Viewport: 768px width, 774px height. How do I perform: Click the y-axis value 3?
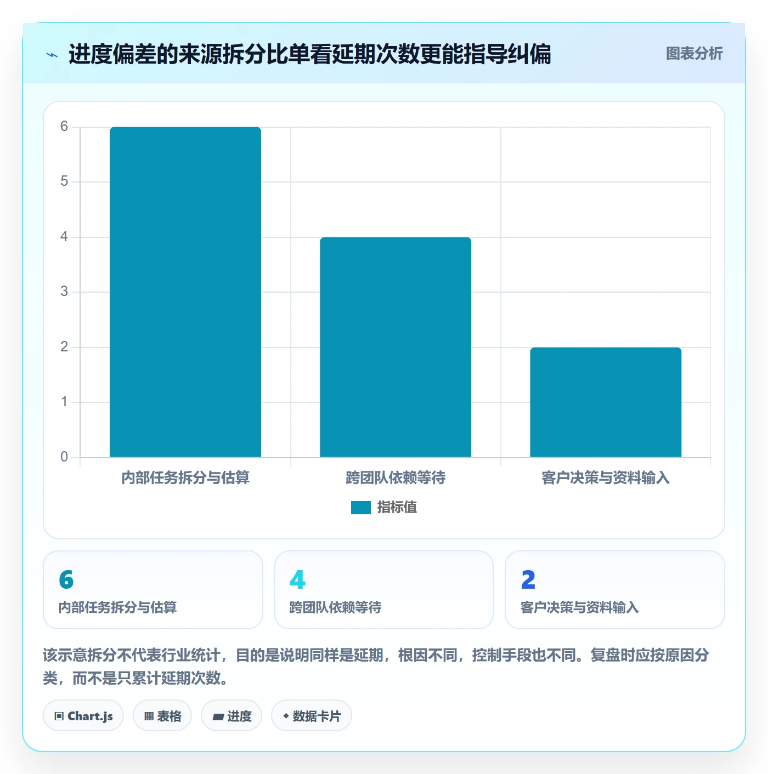pos(64,292)
